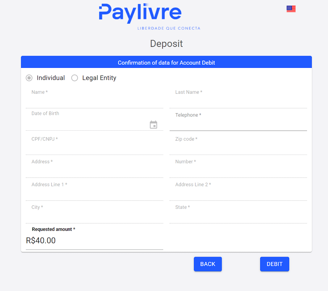Select the Individual radio button

(x=29, y=78)
